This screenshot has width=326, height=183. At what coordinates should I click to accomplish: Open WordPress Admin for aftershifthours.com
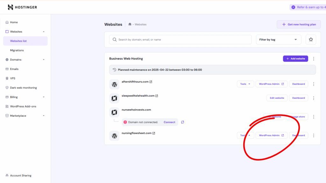[271, 84]
